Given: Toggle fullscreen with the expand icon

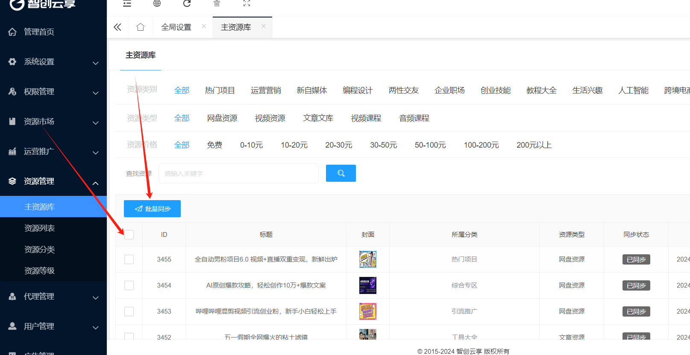Looking at the screenshot, I should click(x=247, y=3).
